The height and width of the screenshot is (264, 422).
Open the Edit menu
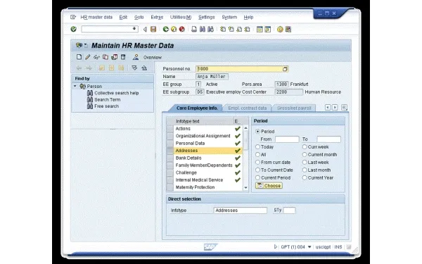pos(123,17)
